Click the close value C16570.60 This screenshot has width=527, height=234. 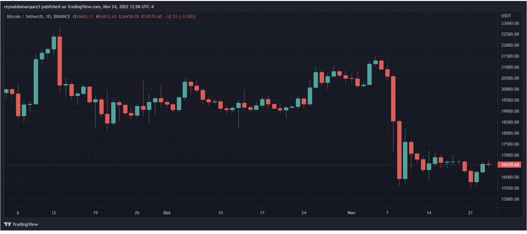tap(152, 17)
